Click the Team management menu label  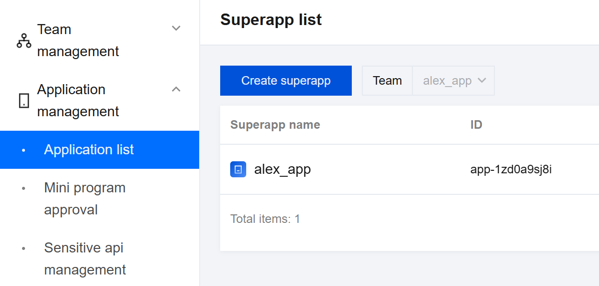[78, 41]
